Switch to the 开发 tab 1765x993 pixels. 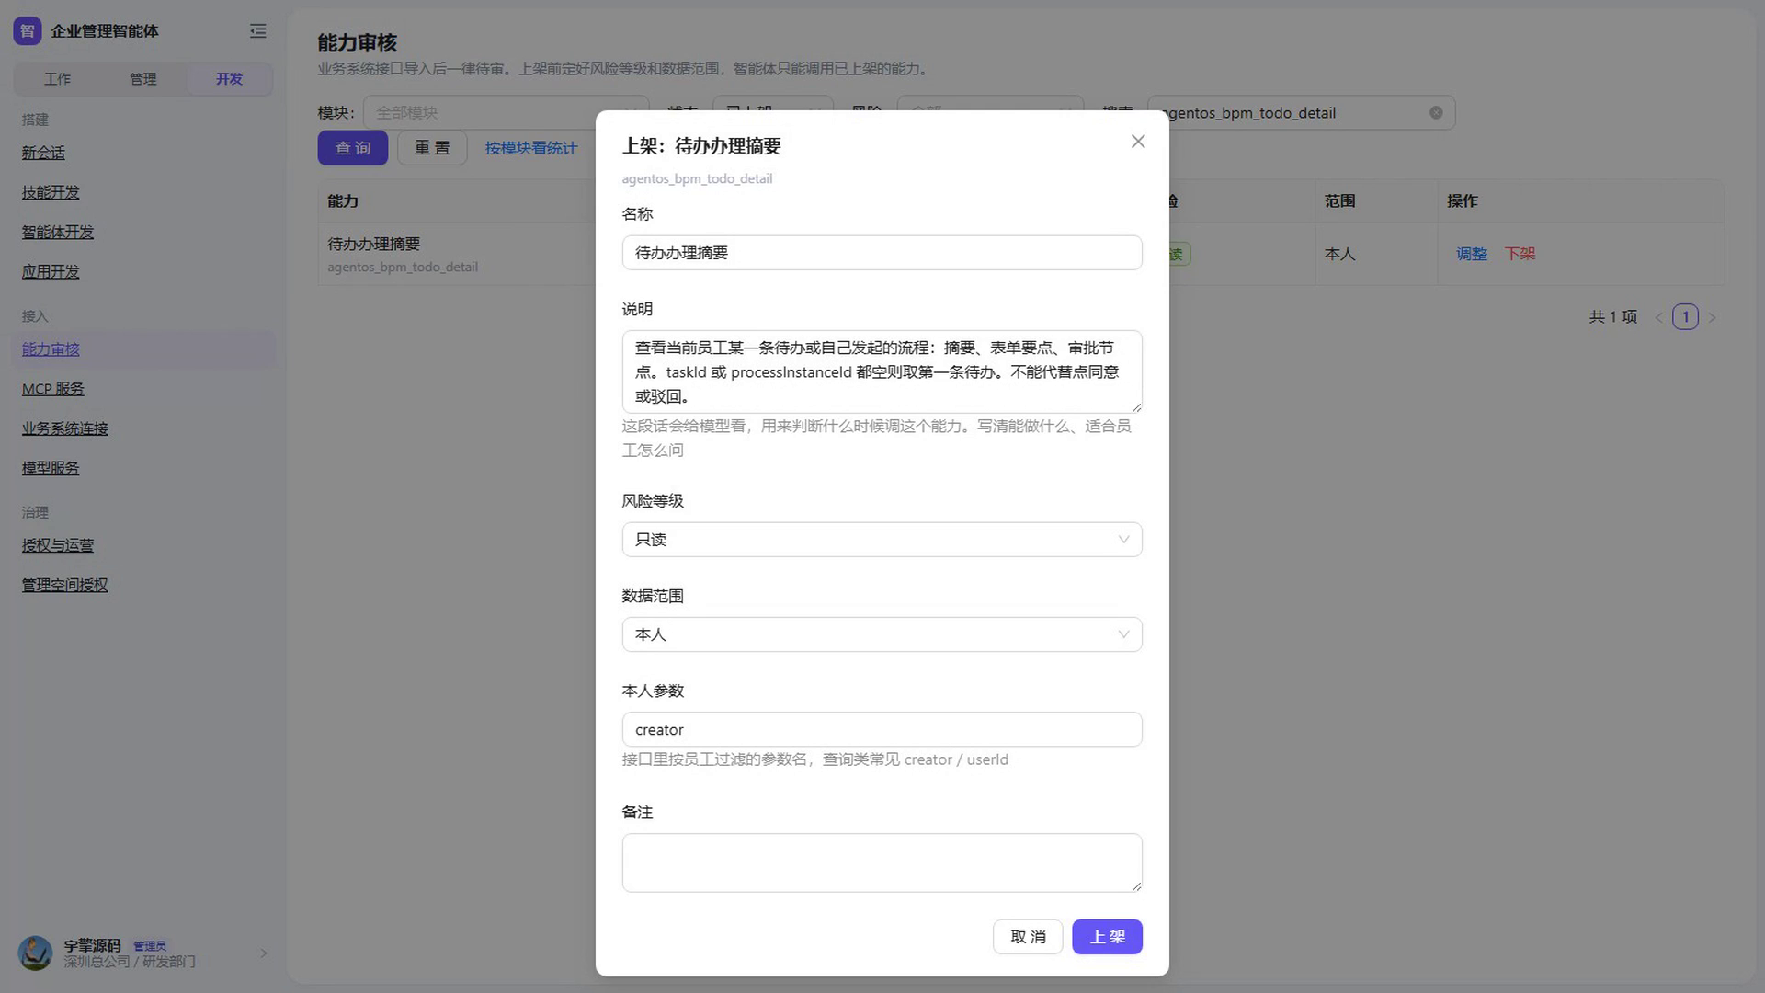tap(229, 79)
